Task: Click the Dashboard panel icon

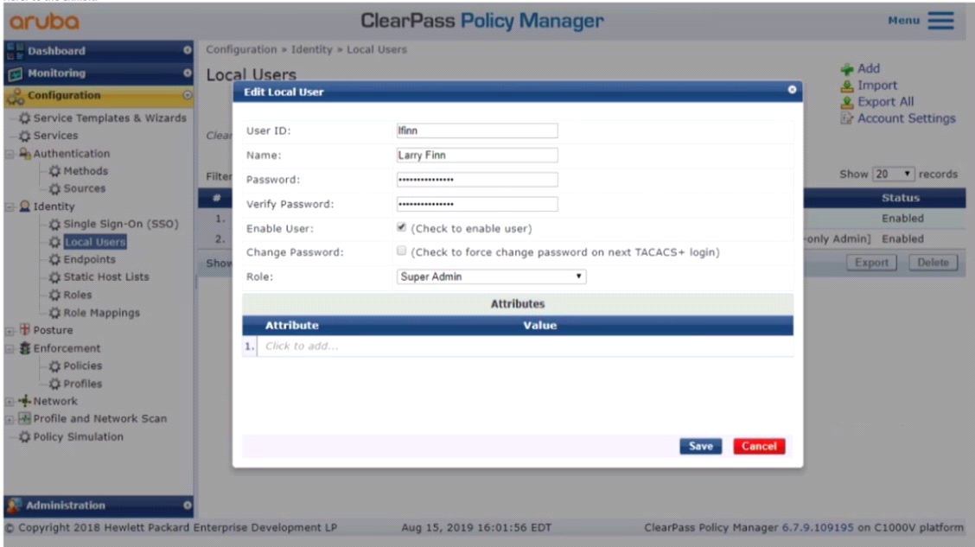Action: click(x=15, y=51)
